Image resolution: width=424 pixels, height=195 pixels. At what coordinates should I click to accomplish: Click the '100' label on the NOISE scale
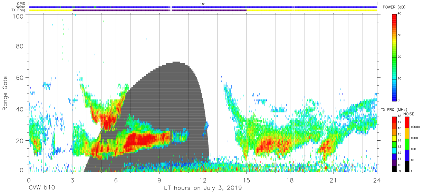click(413, 149)
